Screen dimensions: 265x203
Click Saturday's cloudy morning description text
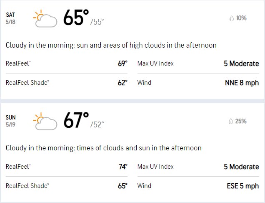coord(111,46)
